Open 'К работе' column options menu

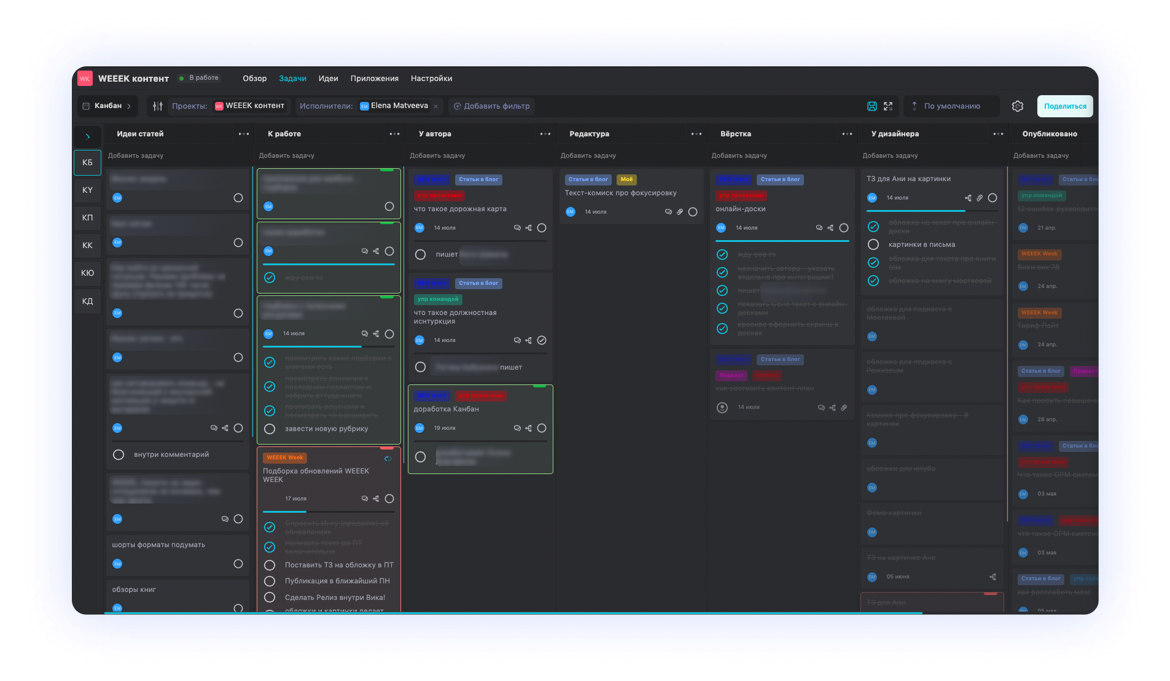pos(395,134)
